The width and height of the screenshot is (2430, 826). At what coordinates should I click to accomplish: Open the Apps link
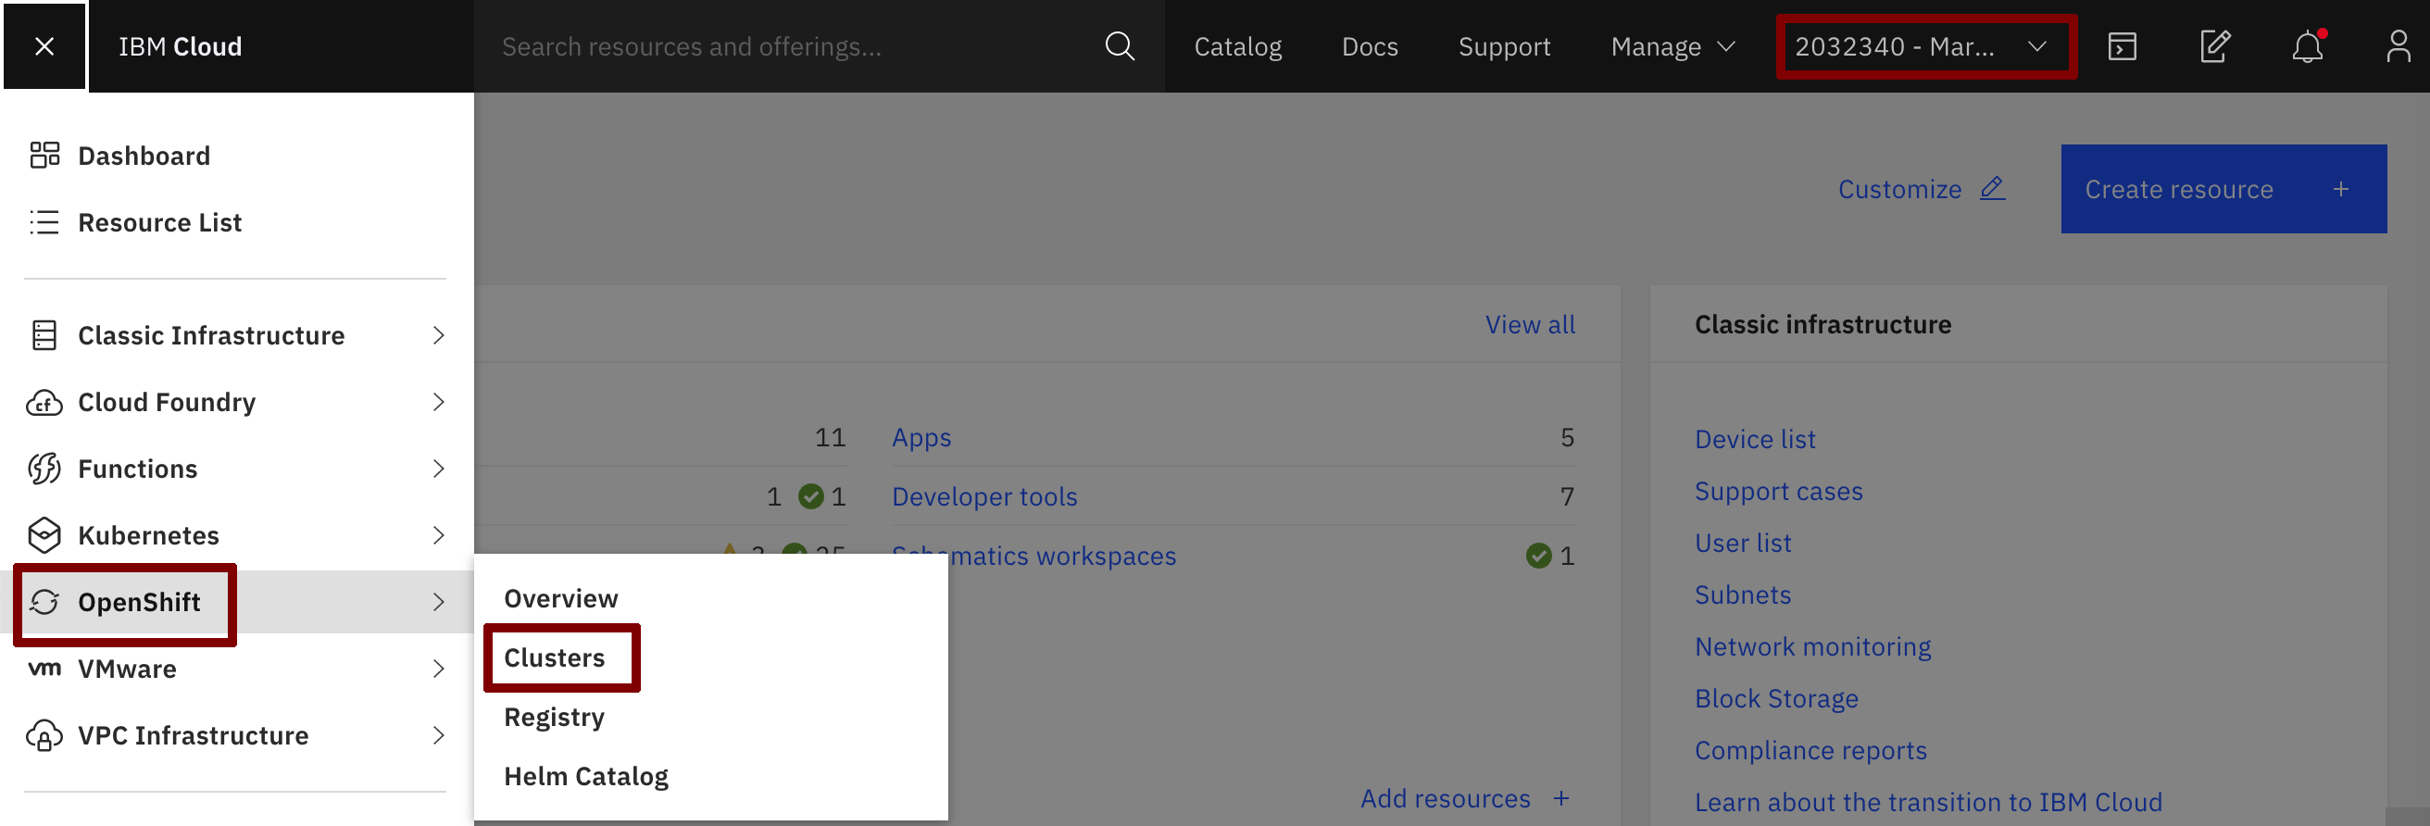tap(921, 438)
